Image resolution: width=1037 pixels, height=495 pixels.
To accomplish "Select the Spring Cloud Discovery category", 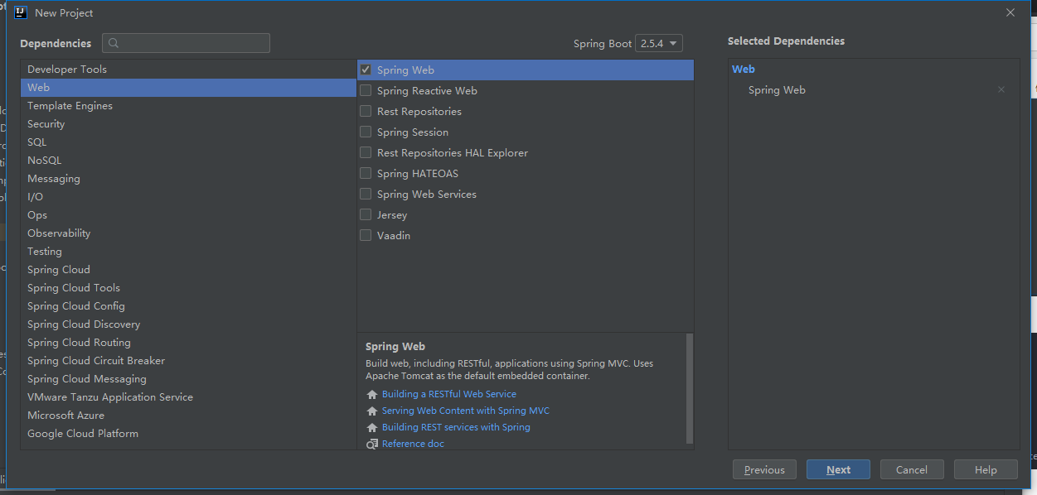I will [x=188, y=324].
